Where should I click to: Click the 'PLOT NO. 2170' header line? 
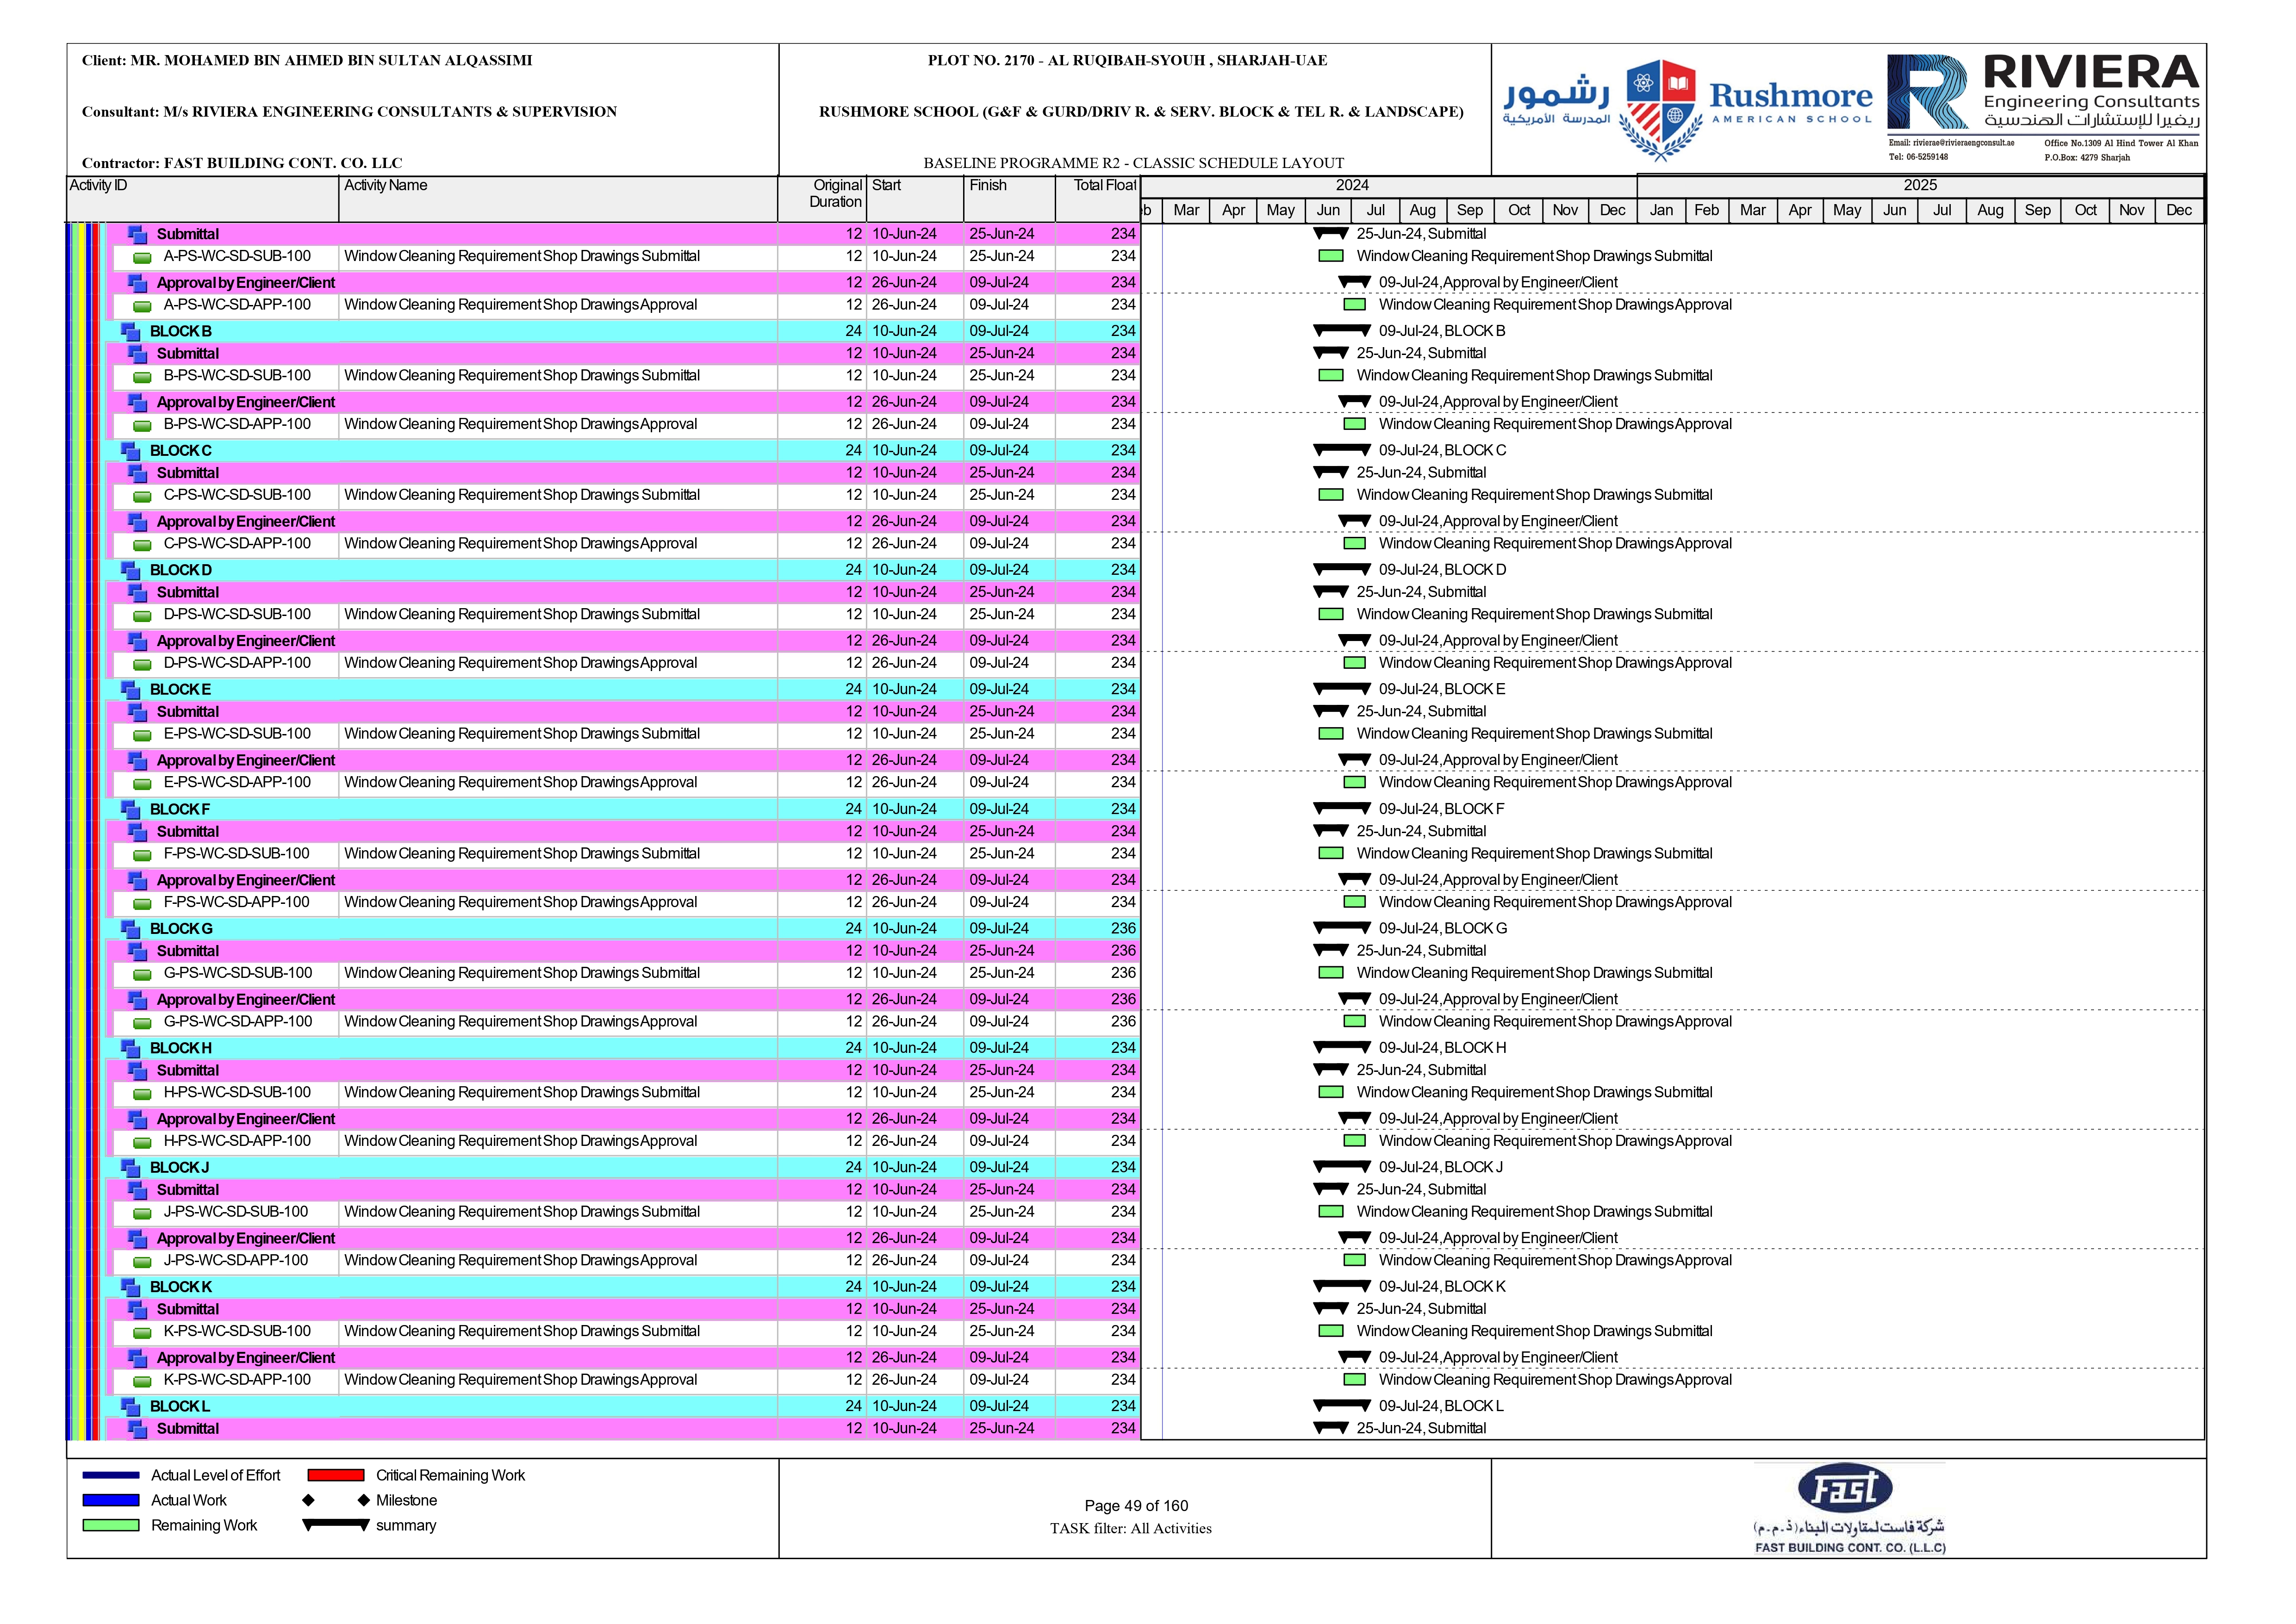pos(1128,61)
